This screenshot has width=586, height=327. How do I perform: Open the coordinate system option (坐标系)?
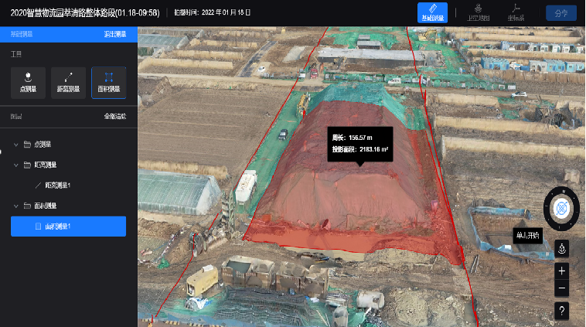pos(516,13)
